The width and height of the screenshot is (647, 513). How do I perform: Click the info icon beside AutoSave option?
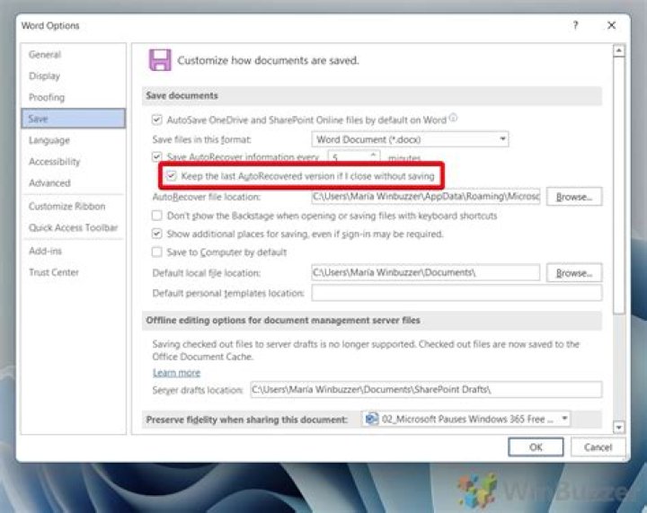453,118
